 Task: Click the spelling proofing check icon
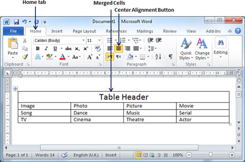64,155
